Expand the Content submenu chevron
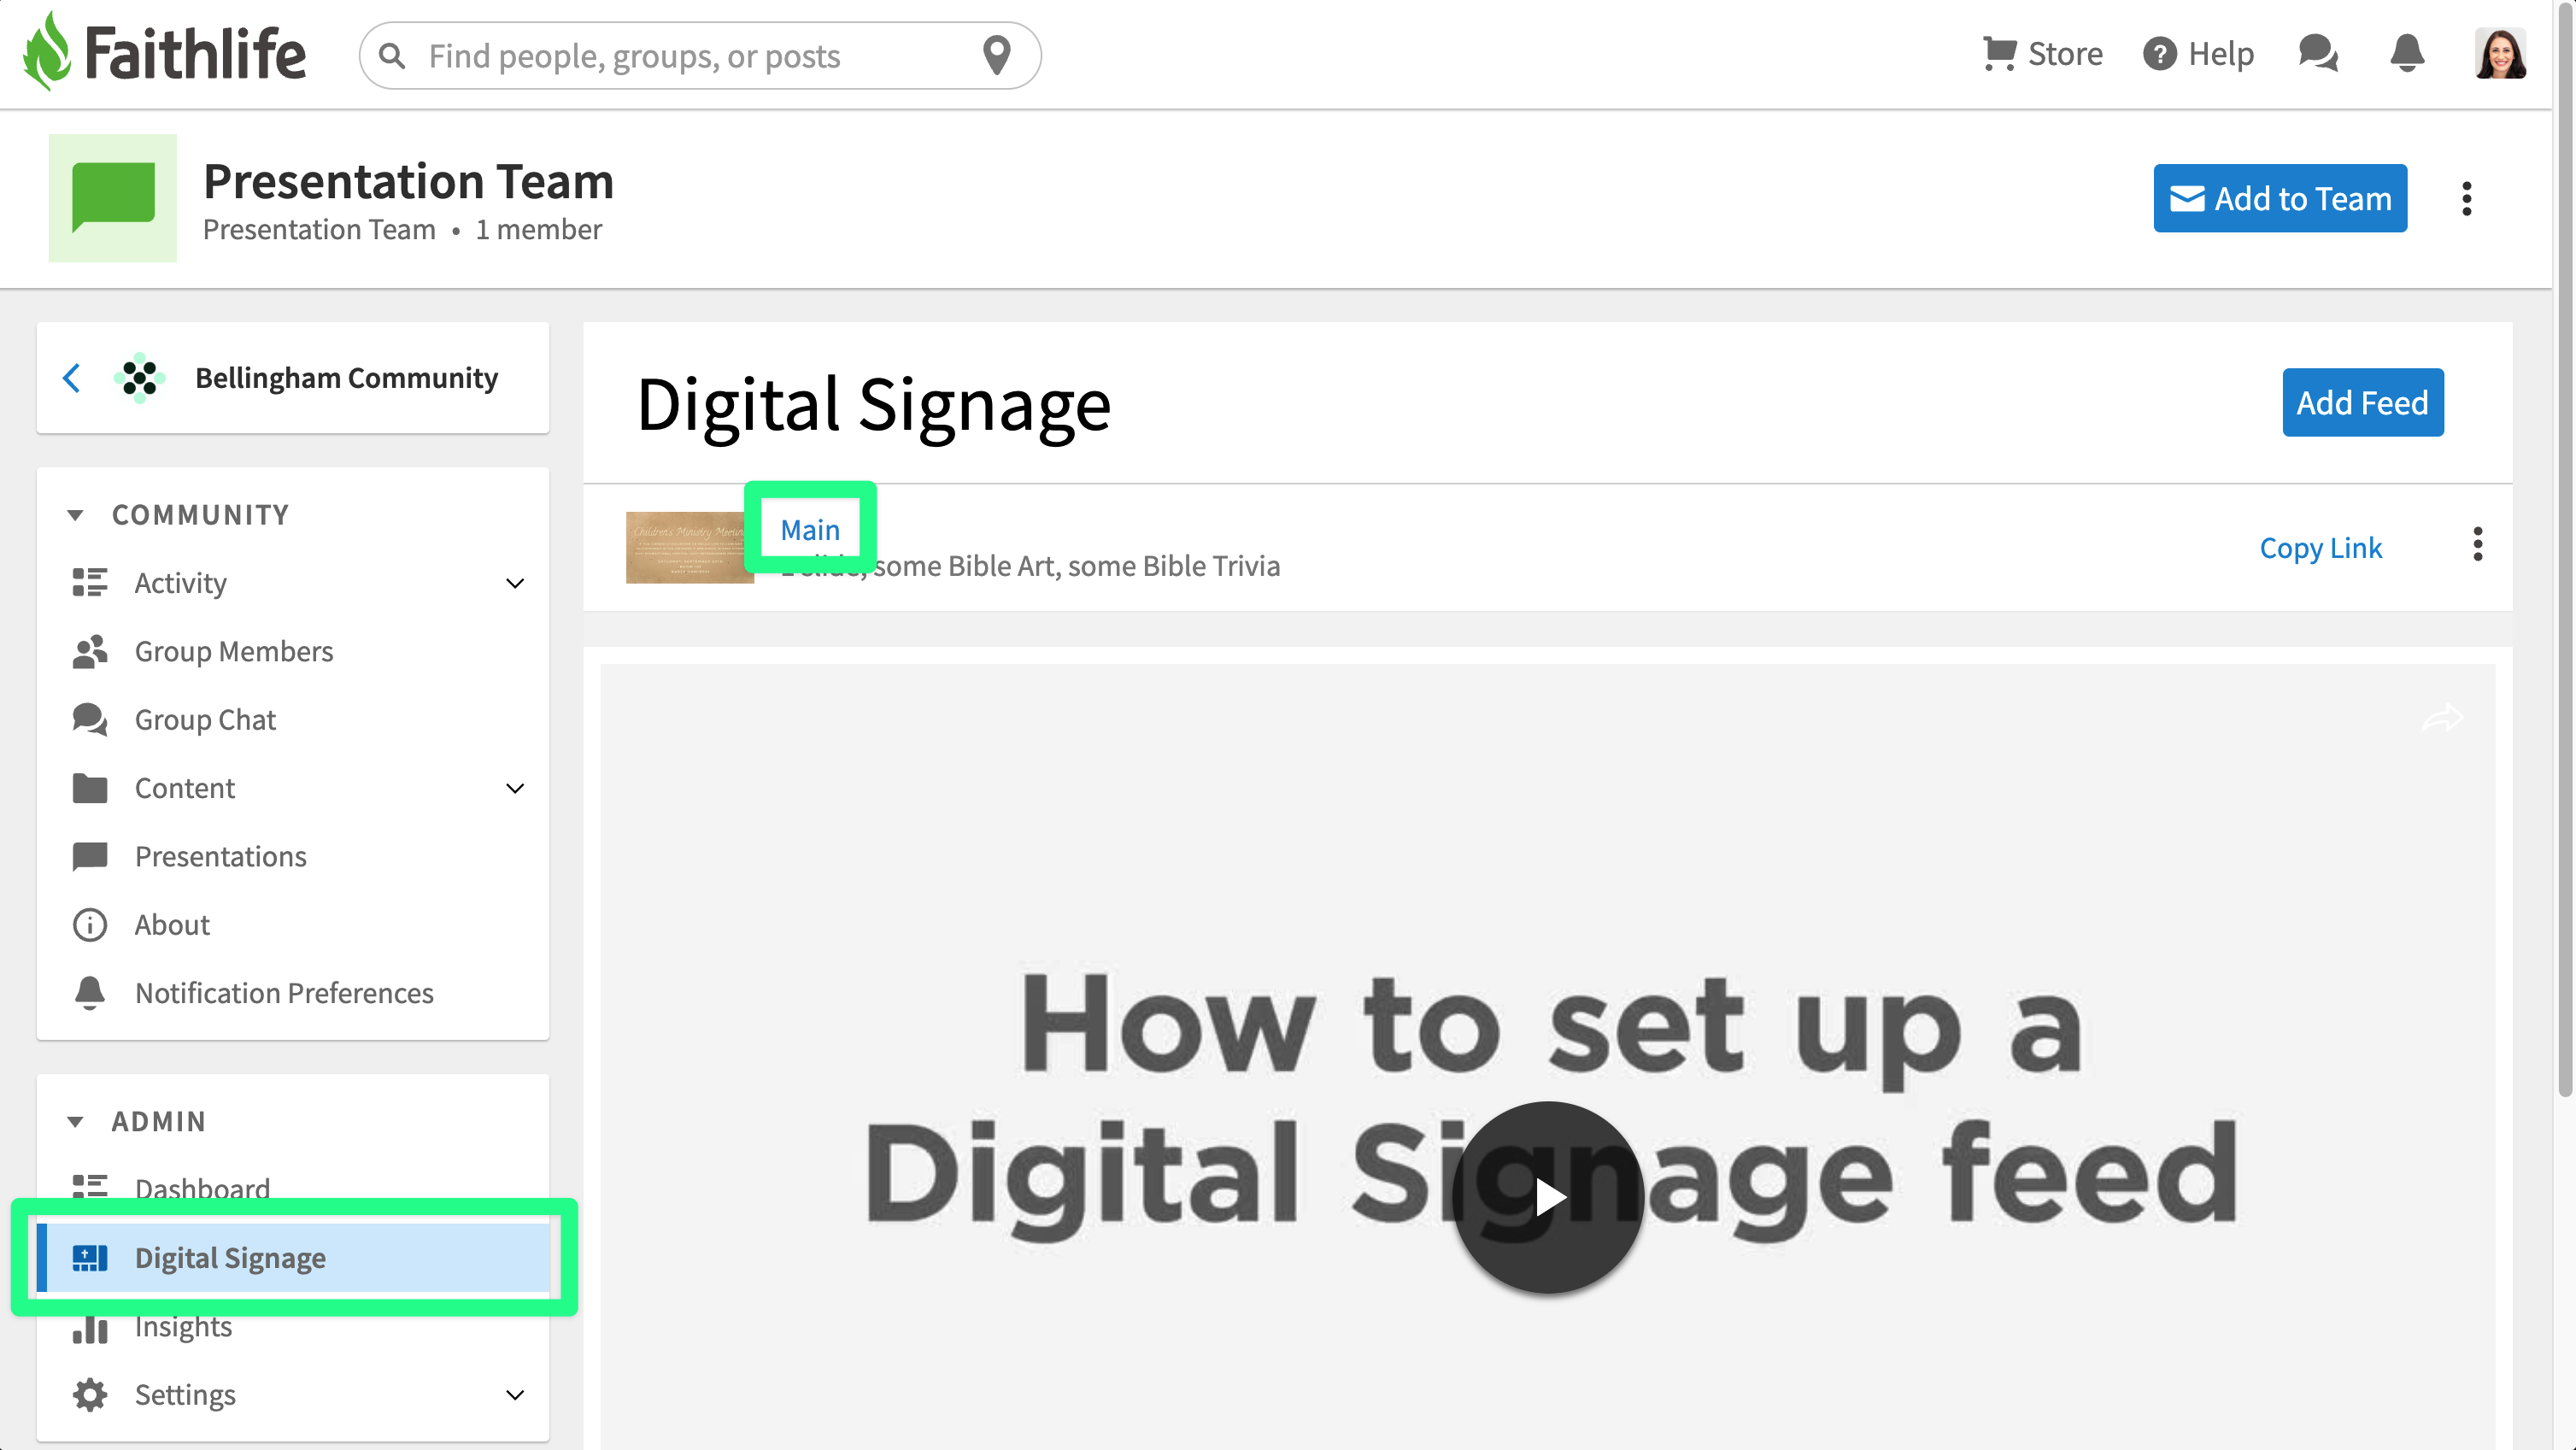 (x=515, y=788)
